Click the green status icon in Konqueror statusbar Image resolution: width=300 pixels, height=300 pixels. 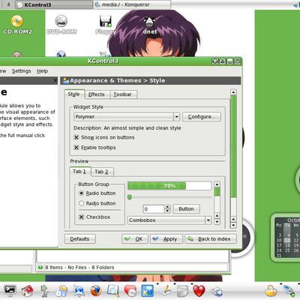click(x=40, y=268)
